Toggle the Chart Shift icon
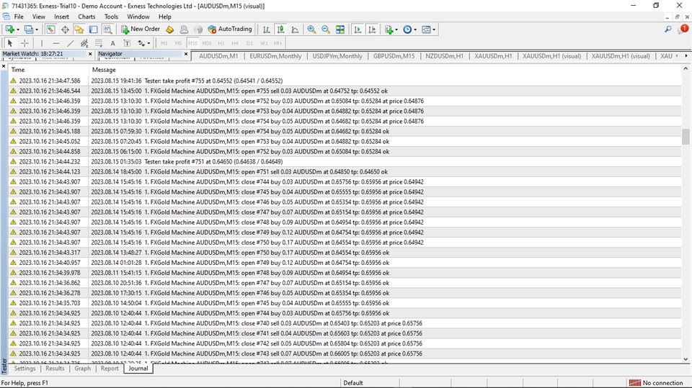This screenshot has width=692, height=388. coord(372,30)
